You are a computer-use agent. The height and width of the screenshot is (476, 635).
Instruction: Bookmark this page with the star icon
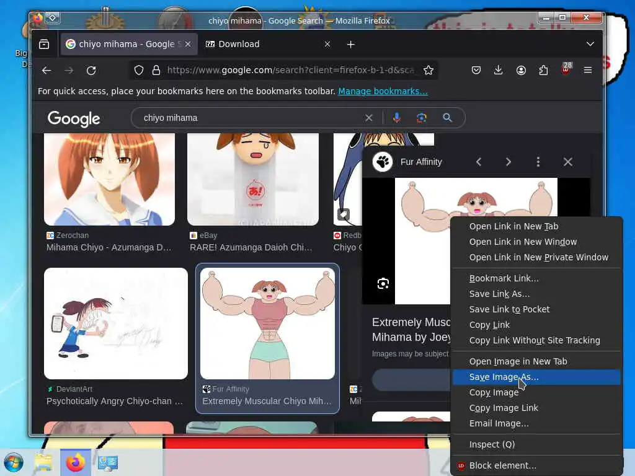pyautogui.click(x=428, y=71)
